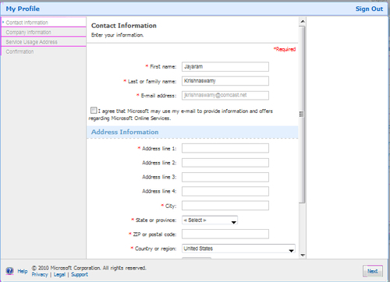390x282 pixels.
Task: Click the ZIP or postal code field
Action: click(225, 234)
